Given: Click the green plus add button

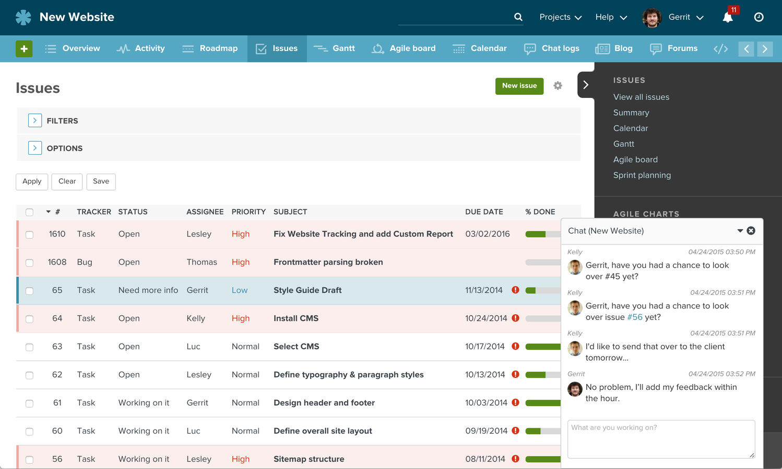Looking at the screenshot, I should [x=24, y=48].
